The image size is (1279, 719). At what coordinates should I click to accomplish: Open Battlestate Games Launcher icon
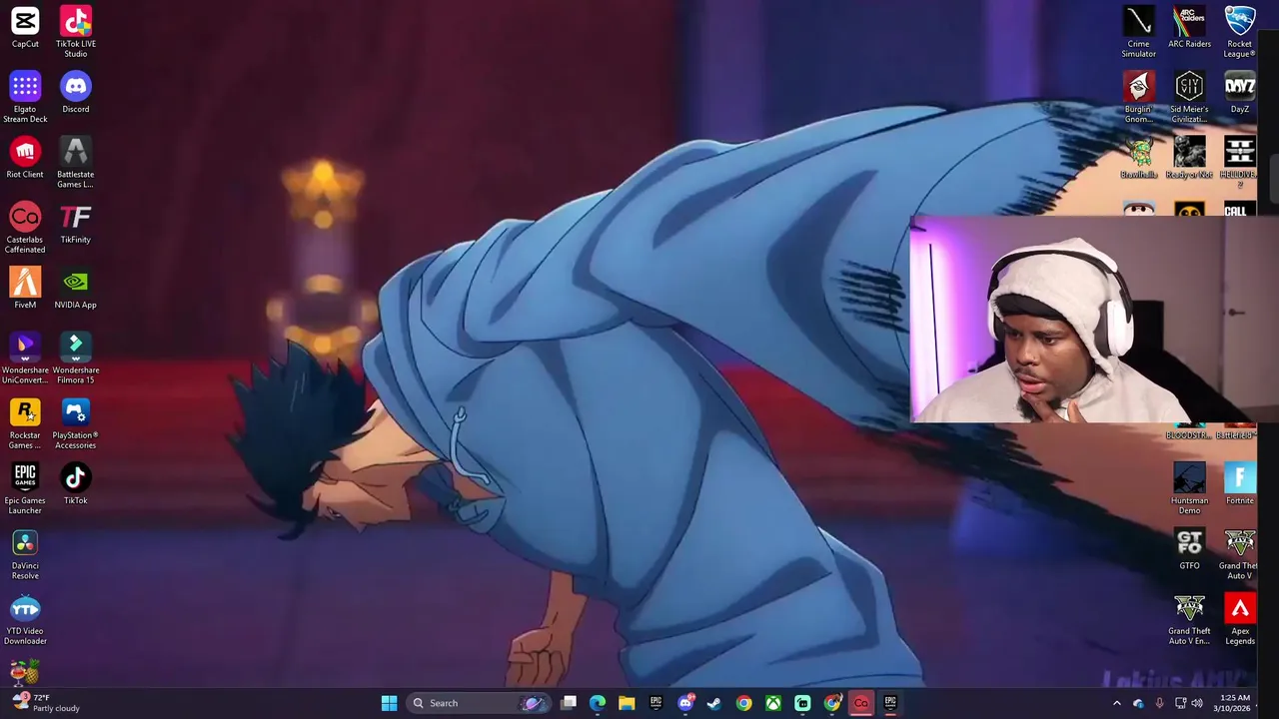[76, 162]
